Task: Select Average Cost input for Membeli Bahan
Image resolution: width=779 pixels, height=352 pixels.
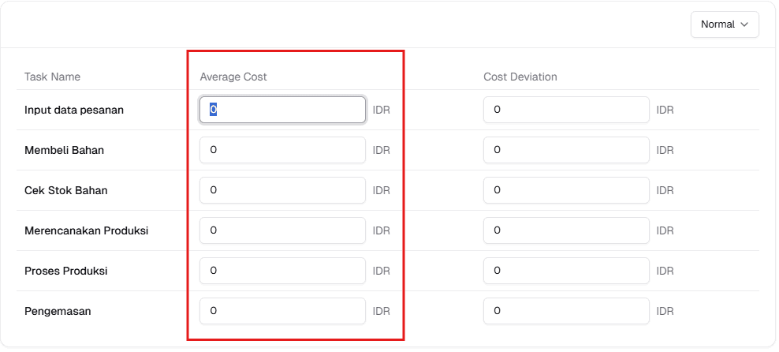Action: [x=282, y=150]
